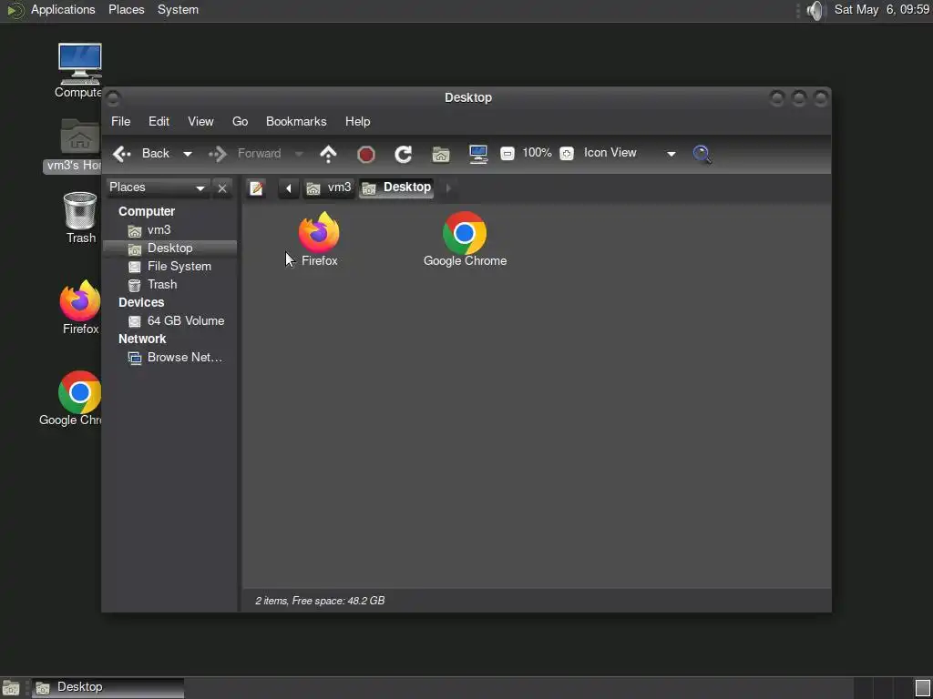Viewport: 933px width, 699px height.
Task: Open the Bookmarks menu
Action: tap(296, 121)
